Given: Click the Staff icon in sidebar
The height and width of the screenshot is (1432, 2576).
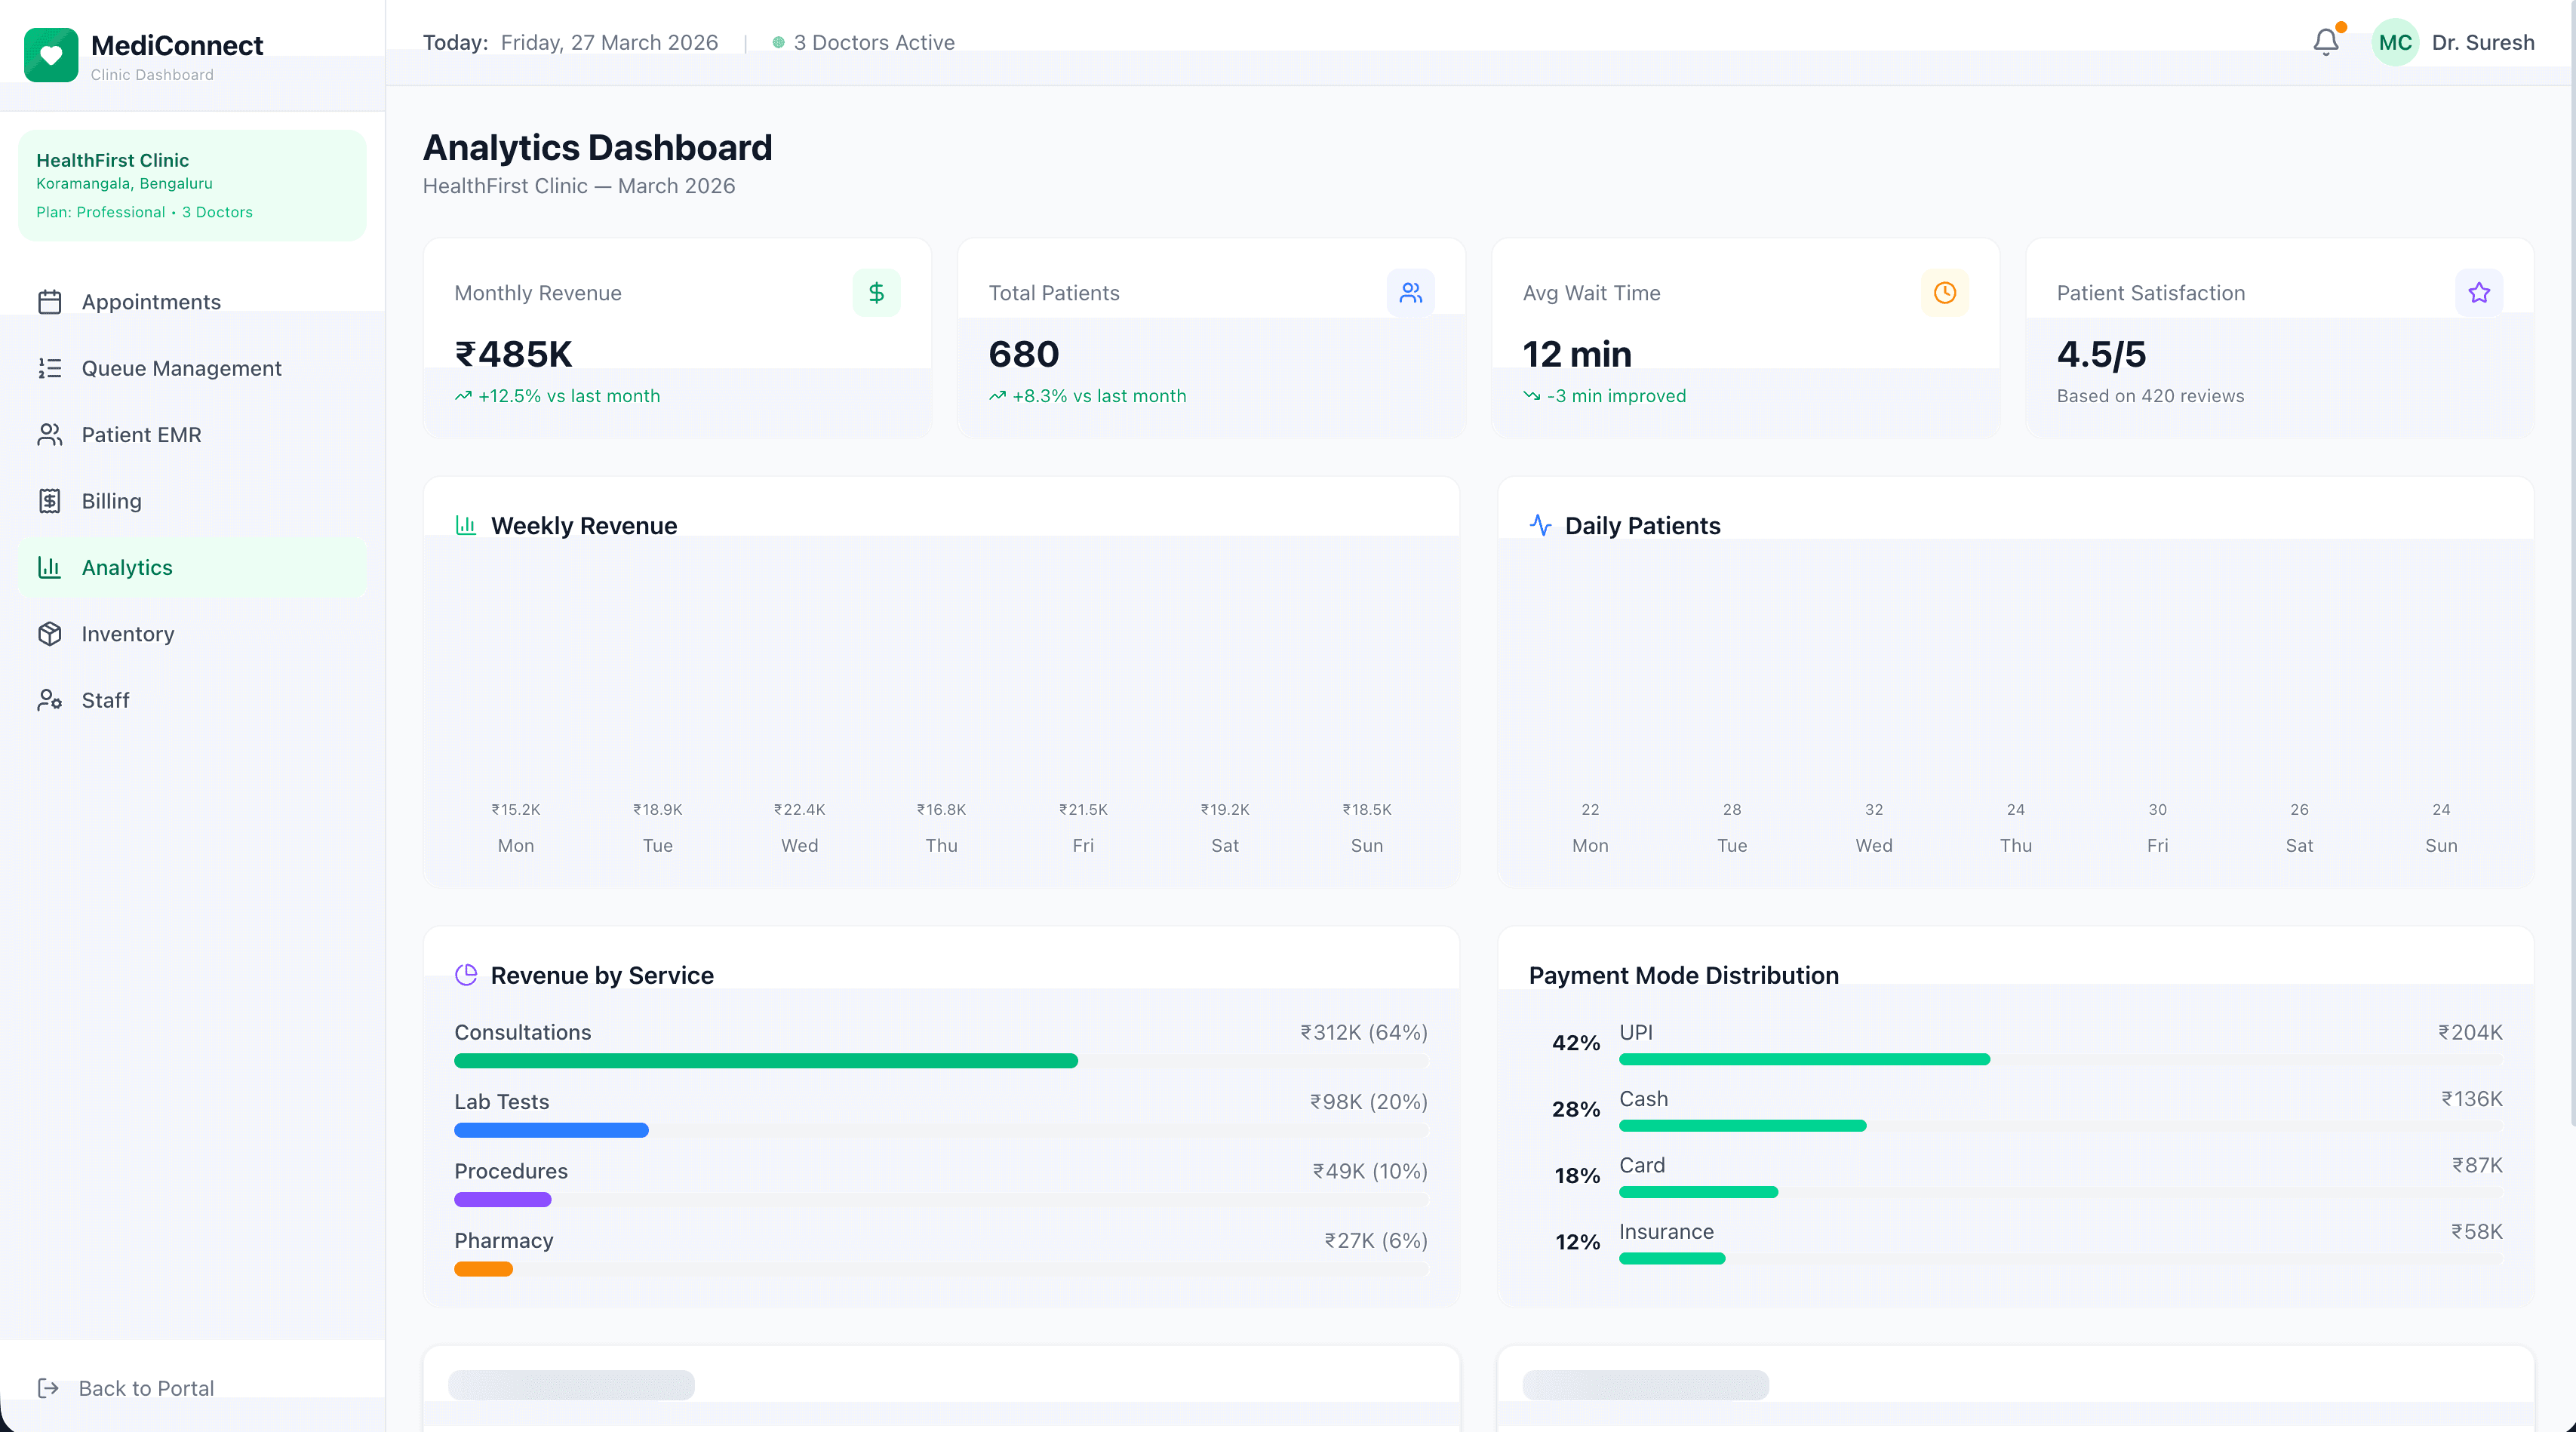Looking at the screenshot, I should pos(51,700).
